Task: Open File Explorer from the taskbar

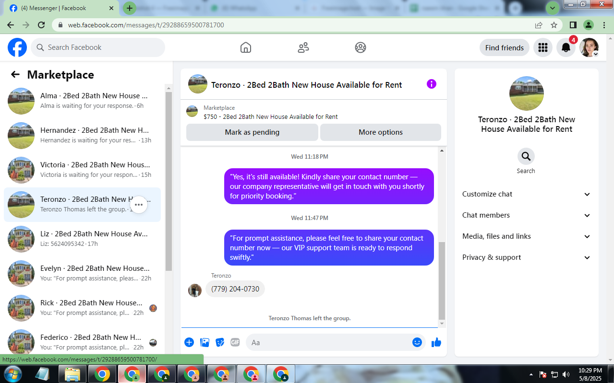Action: pyautogui.click(x=72, y=374)
